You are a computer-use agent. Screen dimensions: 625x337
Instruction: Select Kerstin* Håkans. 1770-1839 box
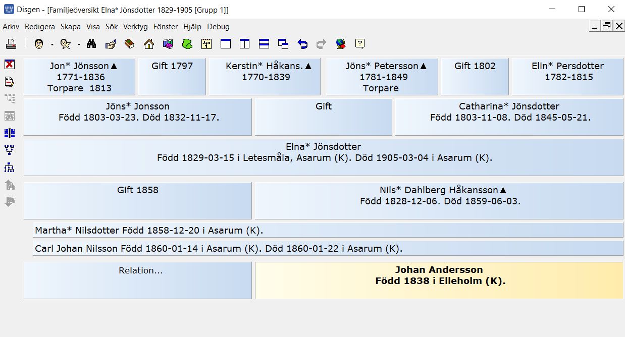coord(265,77)
